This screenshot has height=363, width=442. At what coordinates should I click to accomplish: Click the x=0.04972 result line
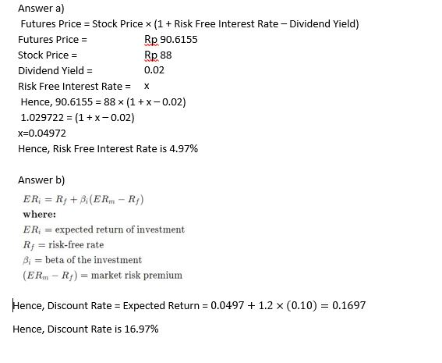coord(42,133)
